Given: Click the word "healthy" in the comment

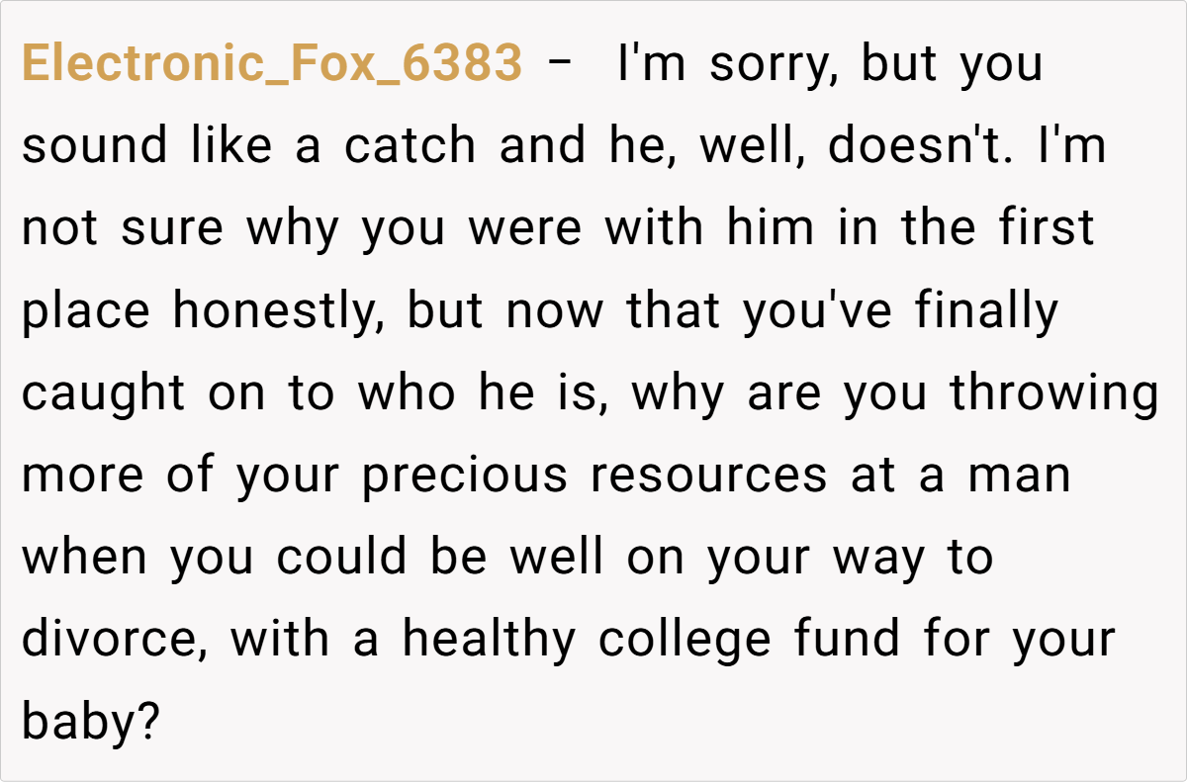Looking at the screenshot, I should pyautogui.click(x=488, y=640).
